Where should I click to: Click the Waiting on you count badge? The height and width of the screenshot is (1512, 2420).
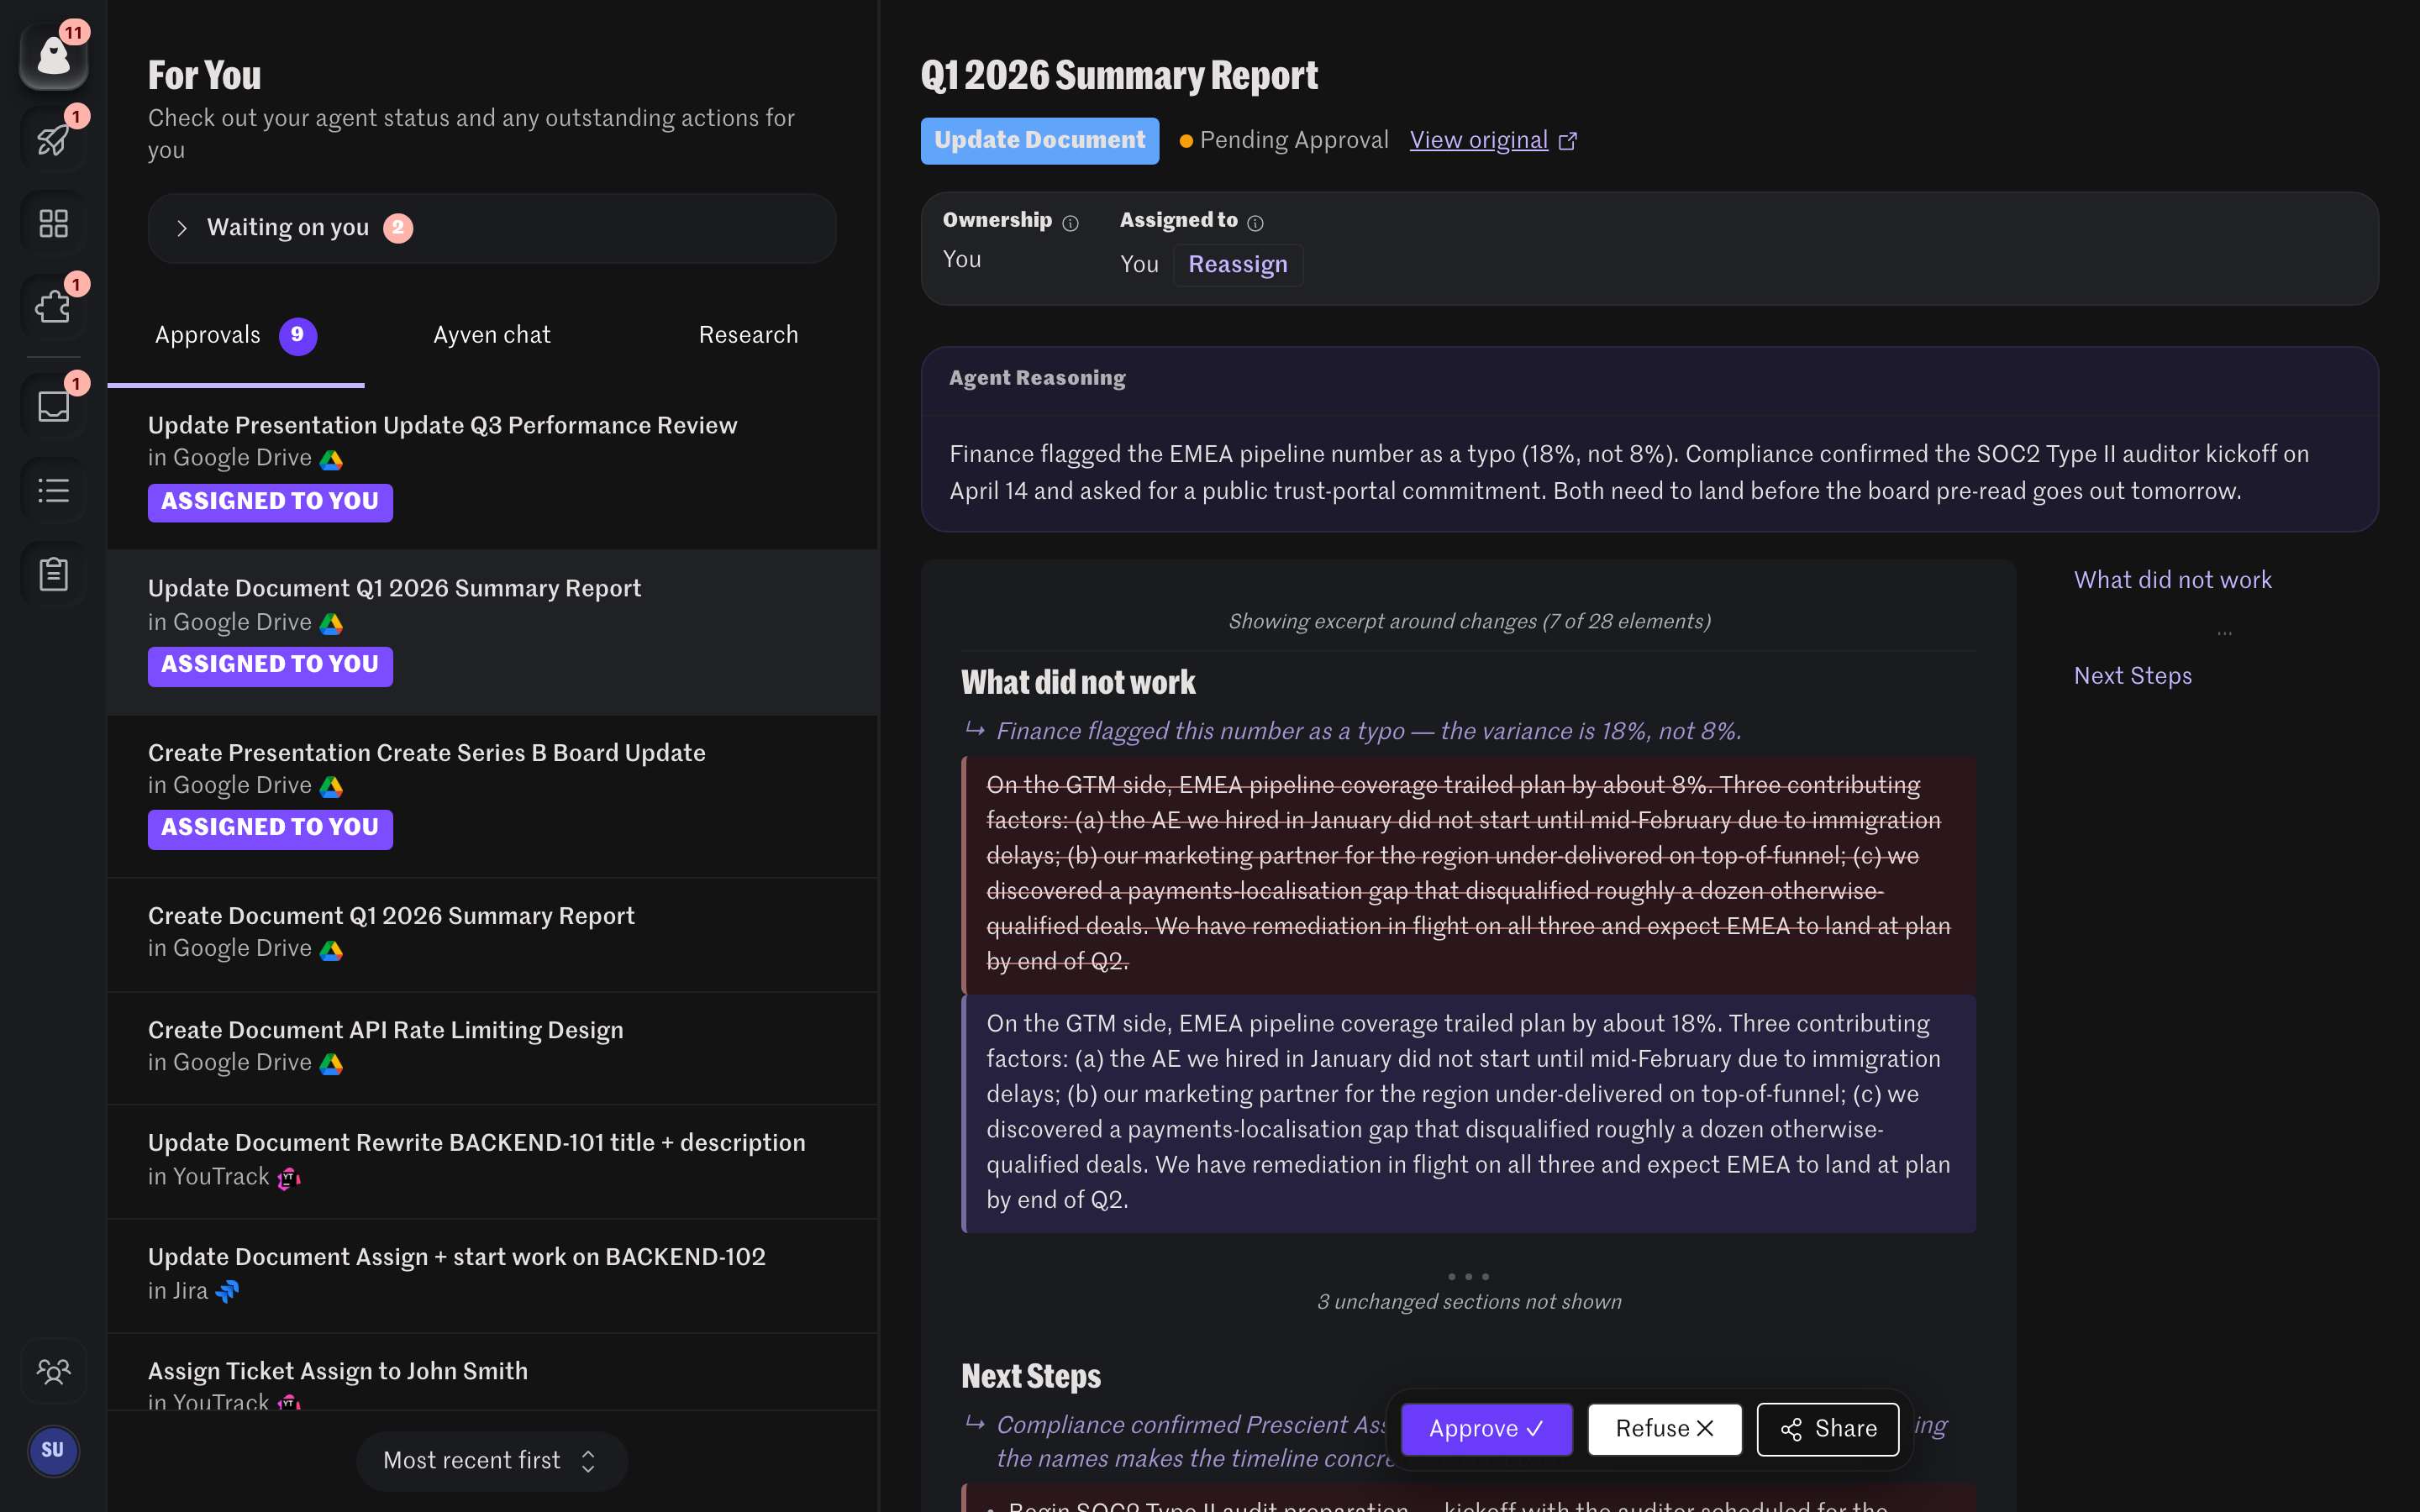[398, 228]
